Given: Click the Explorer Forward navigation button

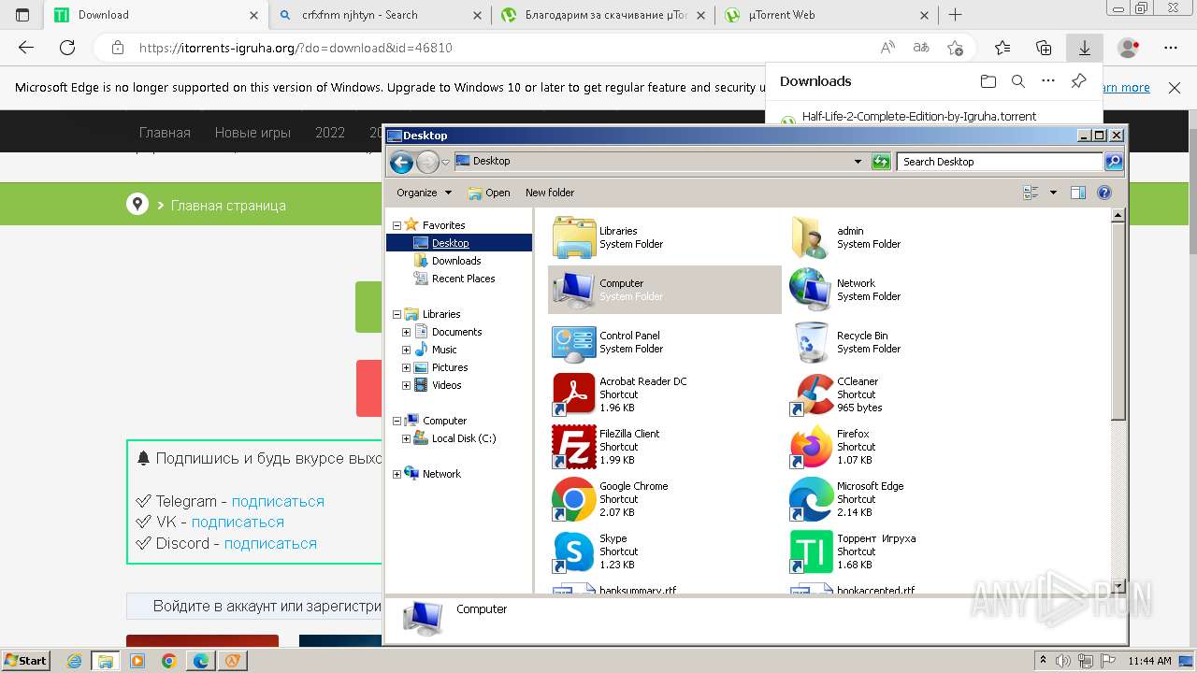Looking at the screenshot, I should [427, 162].
